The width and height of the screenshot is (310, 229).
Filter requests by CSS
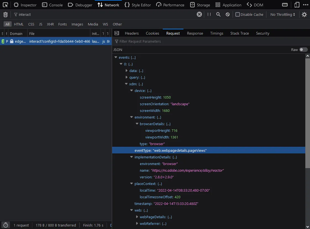coord(31,24)
